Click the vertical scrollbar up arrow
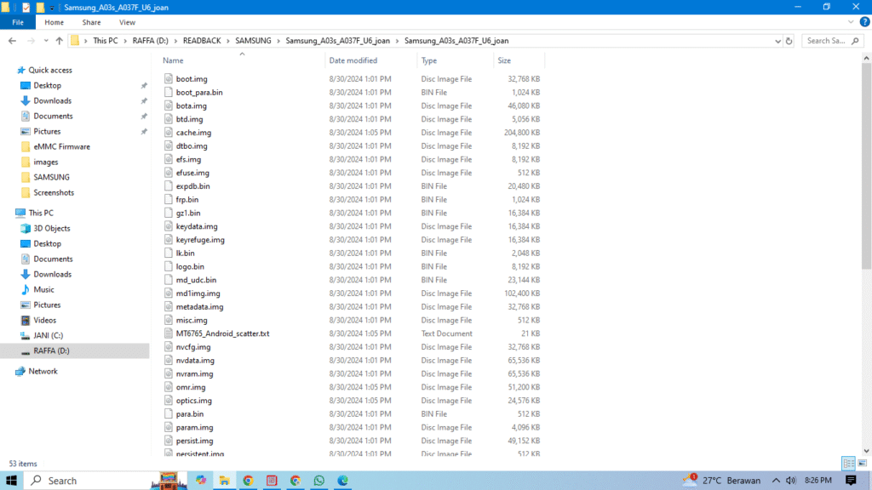The width and height of the screenshot is (872, 490). (866, 58)
